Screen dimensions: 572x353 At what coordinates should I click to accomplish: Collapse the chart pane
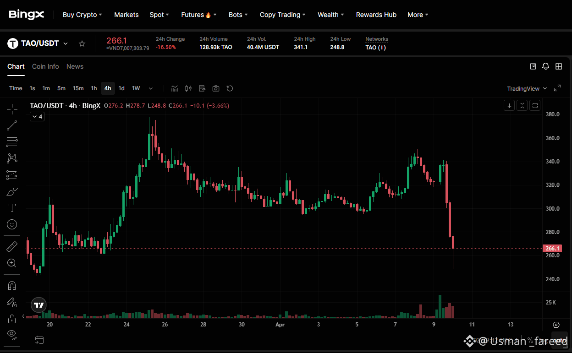coord(522,106)
